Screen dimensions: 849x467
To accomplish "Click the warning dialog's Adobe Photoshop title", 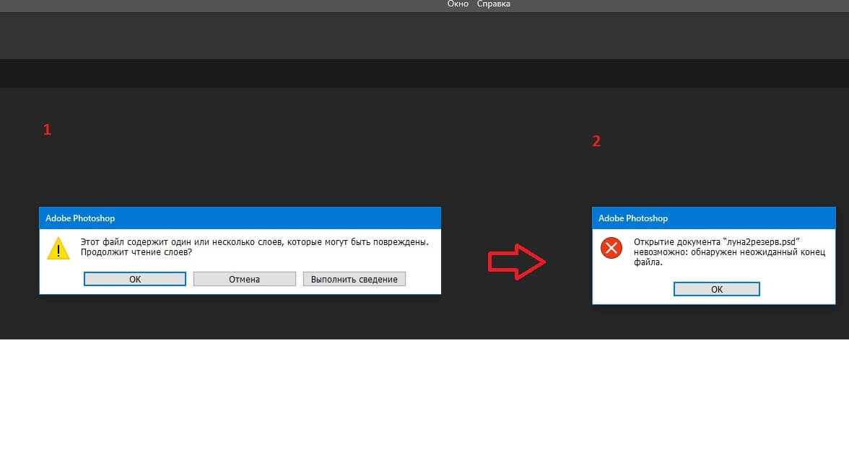I will coord(80,218).
